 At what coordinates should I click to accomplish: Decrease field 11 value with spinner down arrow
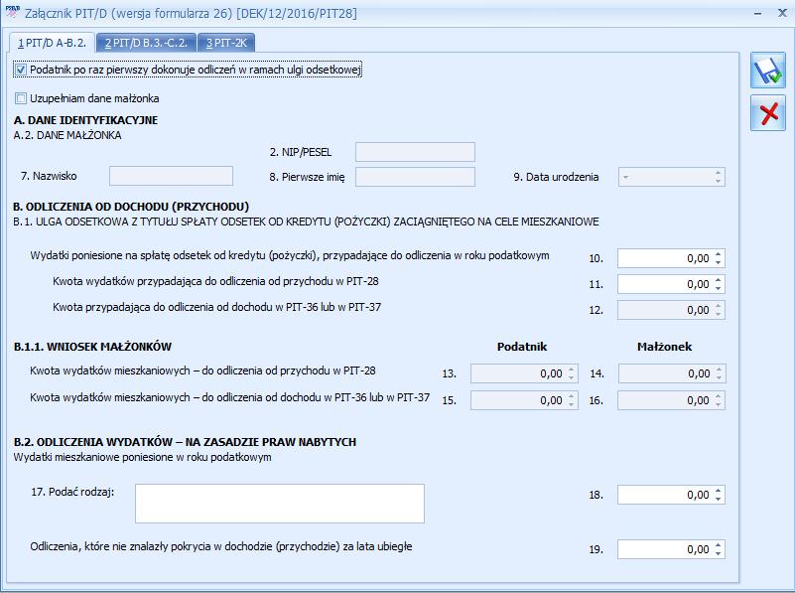pos(718,288)
